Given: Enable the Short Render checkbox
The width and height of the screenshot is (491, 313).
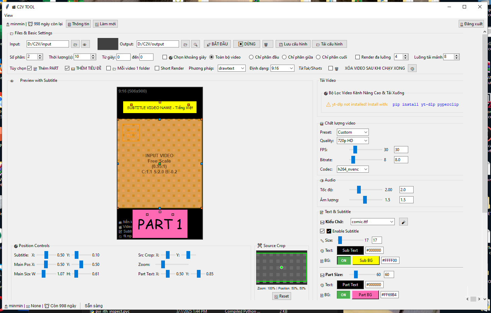Looking at the screenshot, I should (157, 68).
